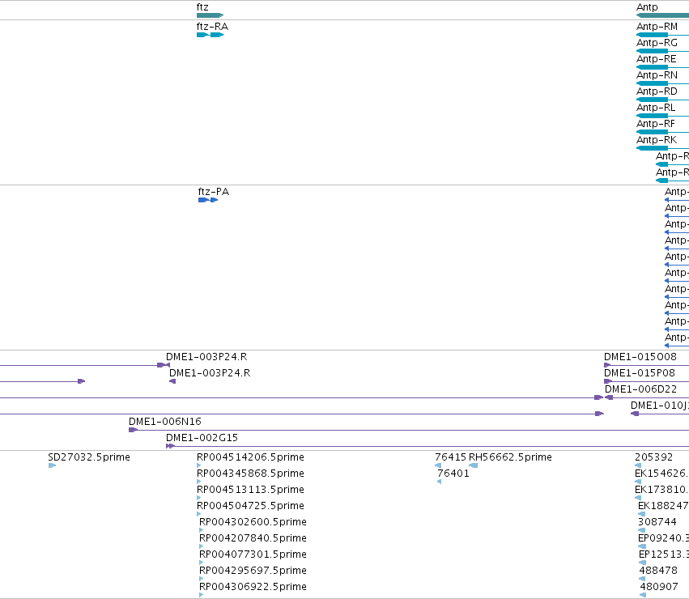
Task: Click the DME1-006N16 BAC end arrow glyph
Action: (x=133, y=430)
